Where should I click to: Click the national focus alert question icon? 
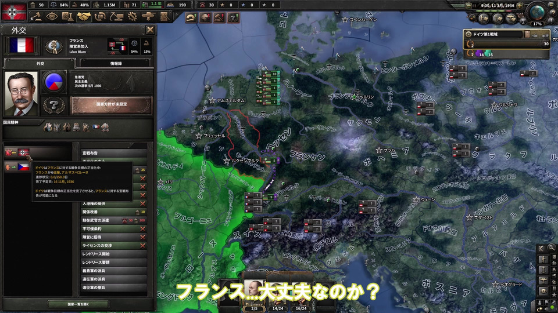pyautogui.click(x=234, y=18)
